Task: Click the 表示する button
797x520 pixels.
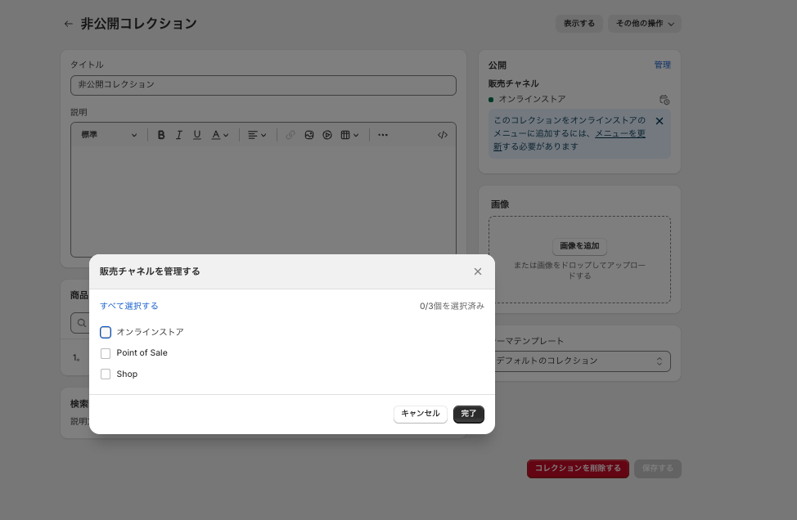Action: [579, 24]
